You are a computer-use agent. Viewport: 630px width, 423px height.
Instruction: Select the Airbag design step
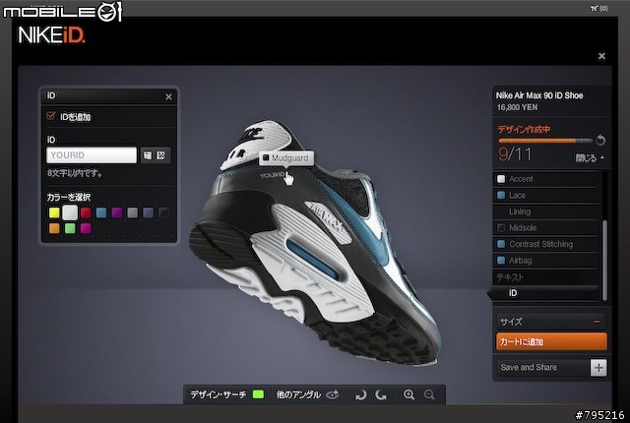click(546, 261)
